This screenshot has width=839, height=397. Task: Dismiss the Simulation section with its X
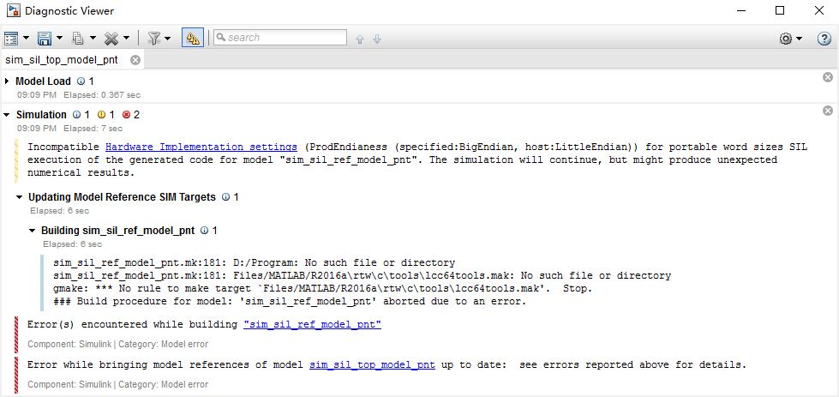pyautogui.click(x=828, y=111)
